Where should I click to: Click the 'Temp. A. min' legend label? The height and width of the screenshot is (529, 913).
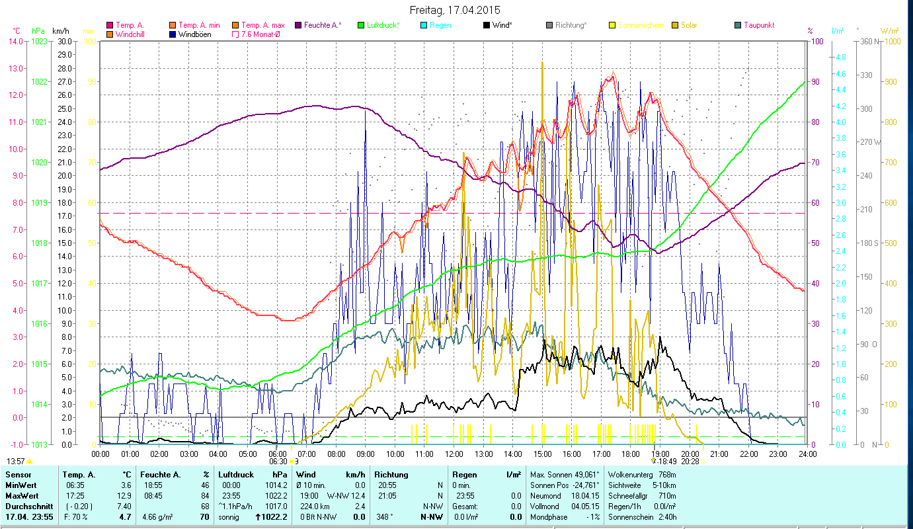pyautogui.click(x=199, y=26)
